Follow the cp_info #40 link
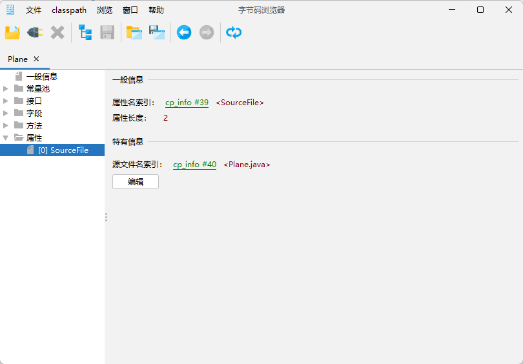 194,165
